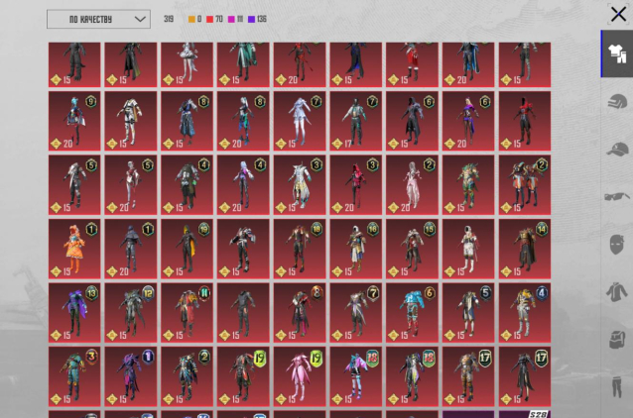
Task: Open the pants category icon
Action: coord(617,386)
